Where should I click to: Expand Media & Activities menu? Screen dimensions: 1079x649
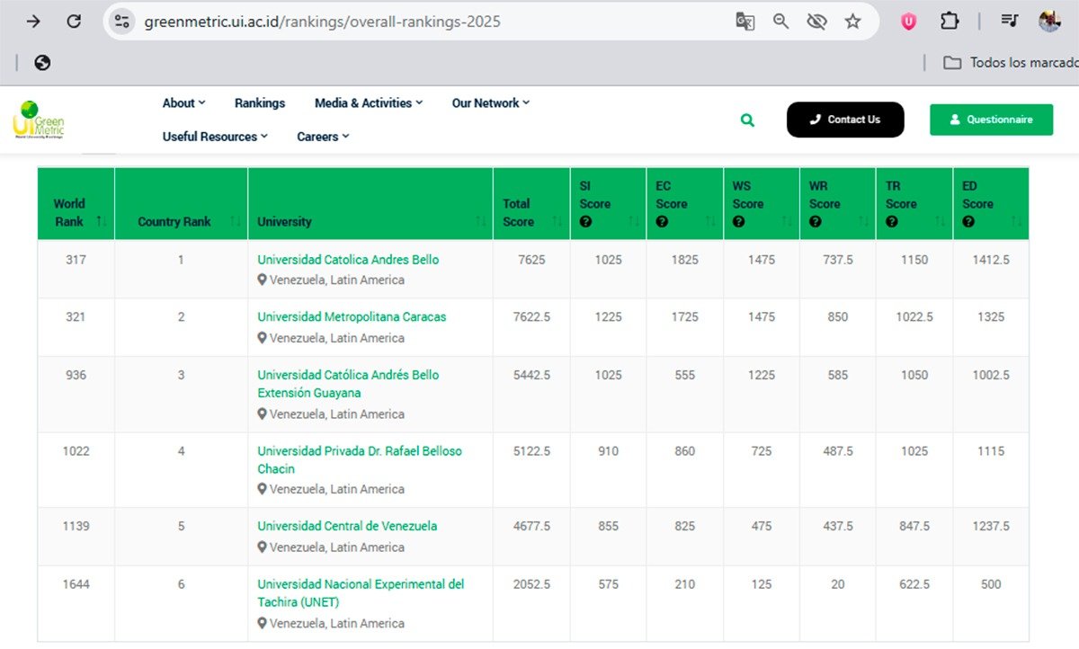(369, 102)
